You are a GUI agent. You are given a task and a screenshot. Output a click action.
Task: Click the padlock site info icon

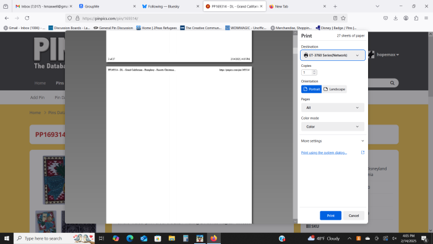click(x=77, y=18)
